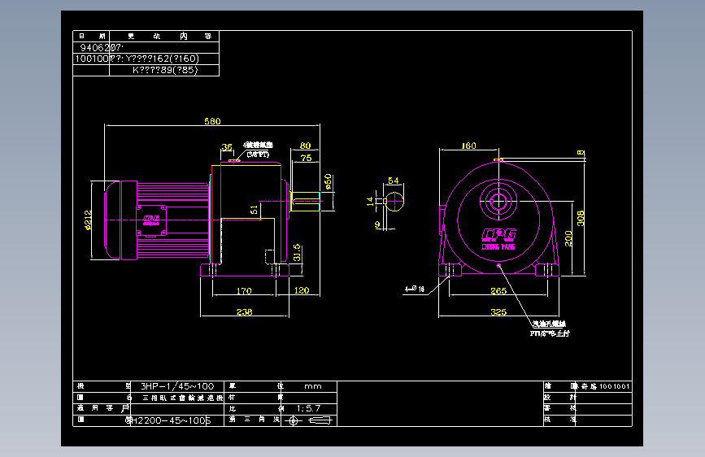Select the 308 overall height dimension

click(581, 218)
